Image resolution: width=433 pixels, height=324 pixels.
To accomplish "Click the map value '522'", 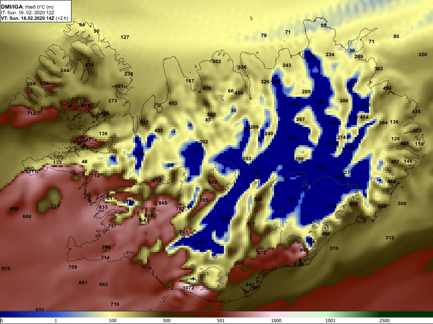I will (x=211, y=114).
